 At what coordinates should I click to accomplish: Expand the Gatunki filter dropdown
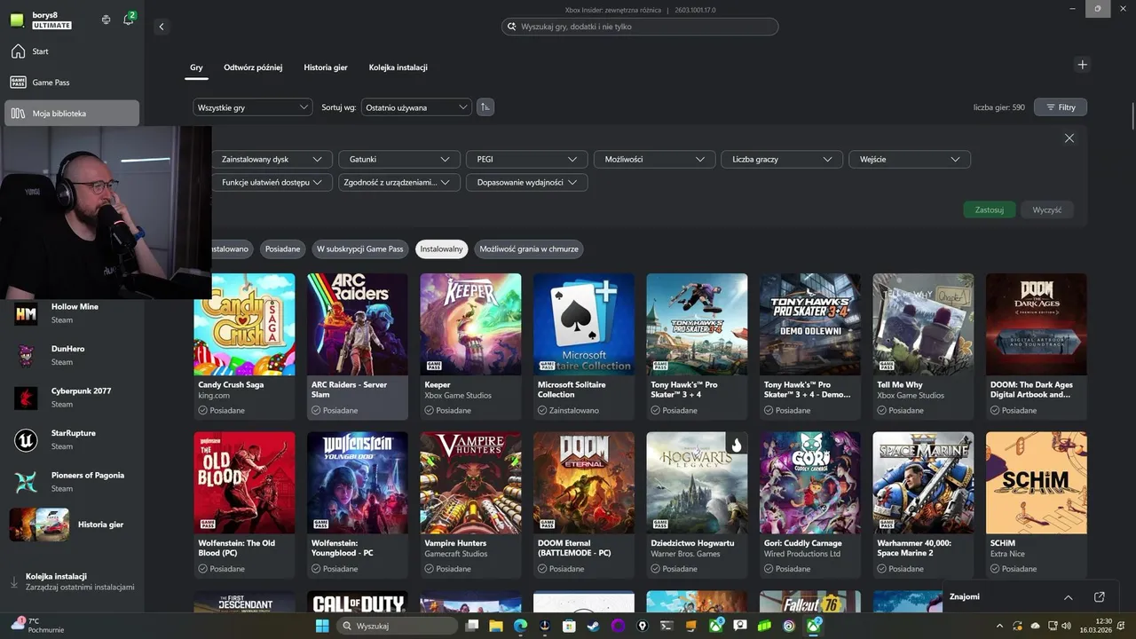click(399, 160)
